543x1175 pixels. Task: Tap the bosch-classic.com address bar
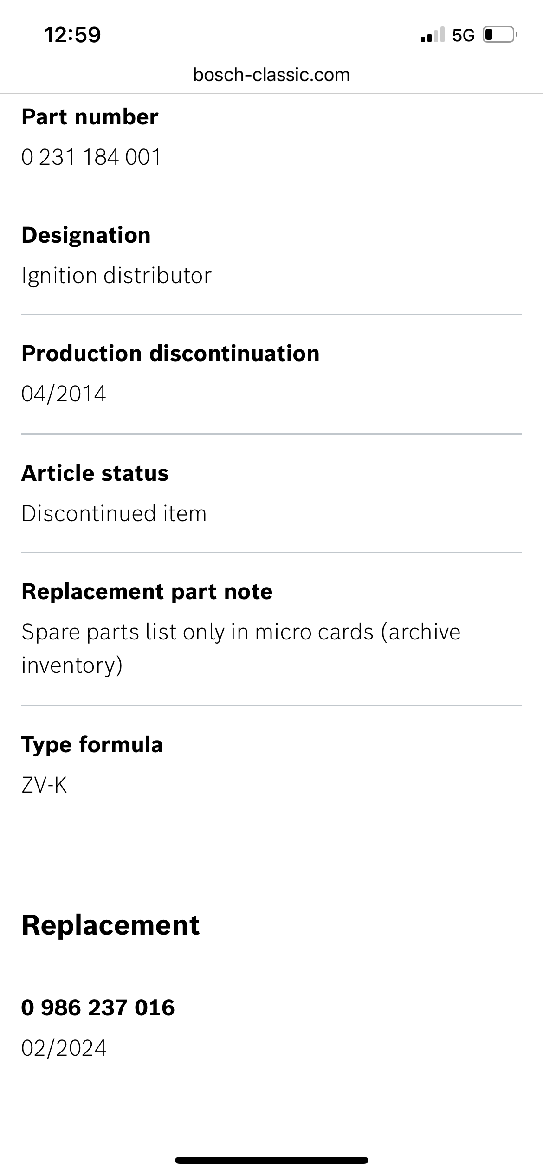click(x=271, y=75)
